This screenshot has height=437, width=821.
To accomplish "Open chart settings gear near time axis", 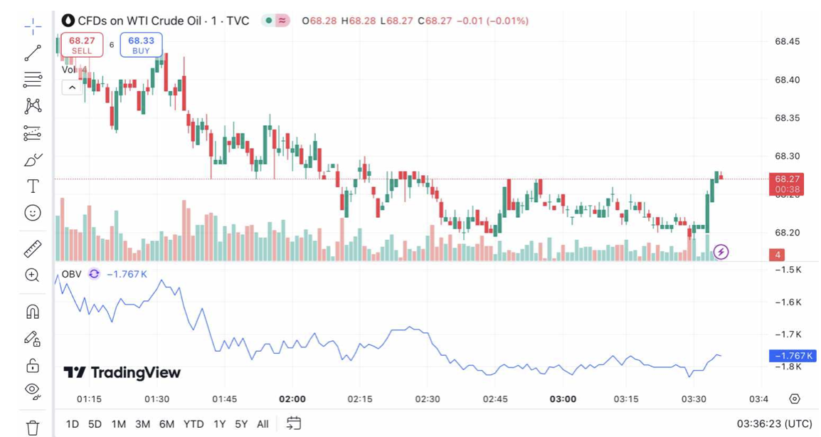I will point(795,399).
